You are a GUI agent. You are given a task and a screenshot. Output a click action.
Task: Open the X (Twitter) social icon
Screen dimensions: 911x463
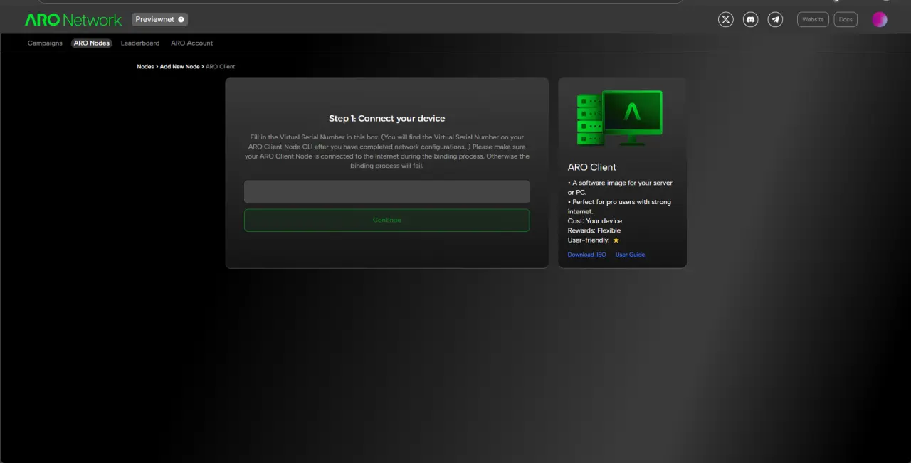click(725, 20)
